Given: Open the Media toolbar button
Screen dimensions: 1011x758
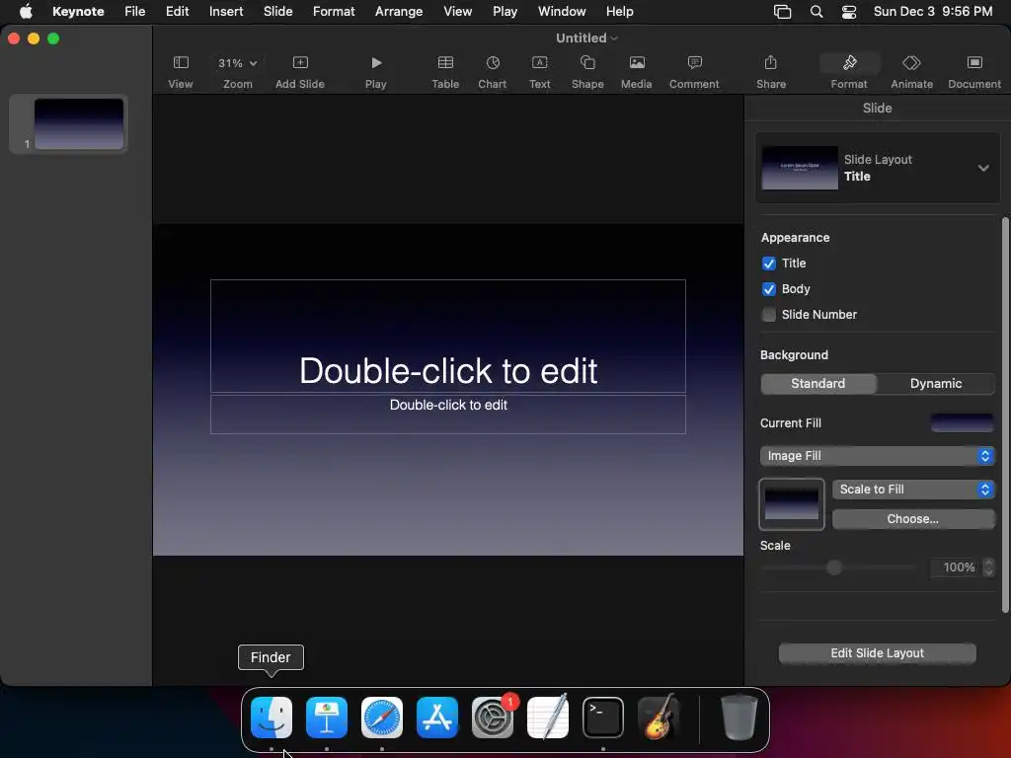Looking at the screenshot, I should (637, 71).
